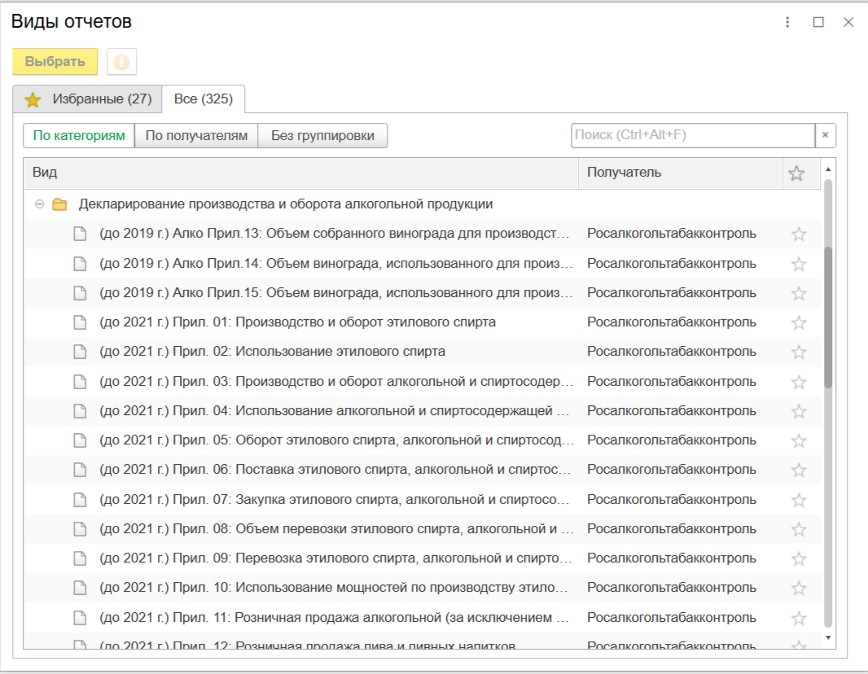Focus the Поиск search field

692,135
